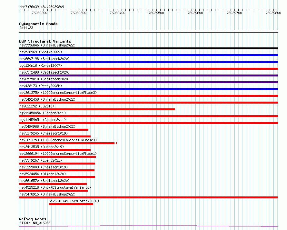Click the blue nsv428173 variant bar

(148, 89)
